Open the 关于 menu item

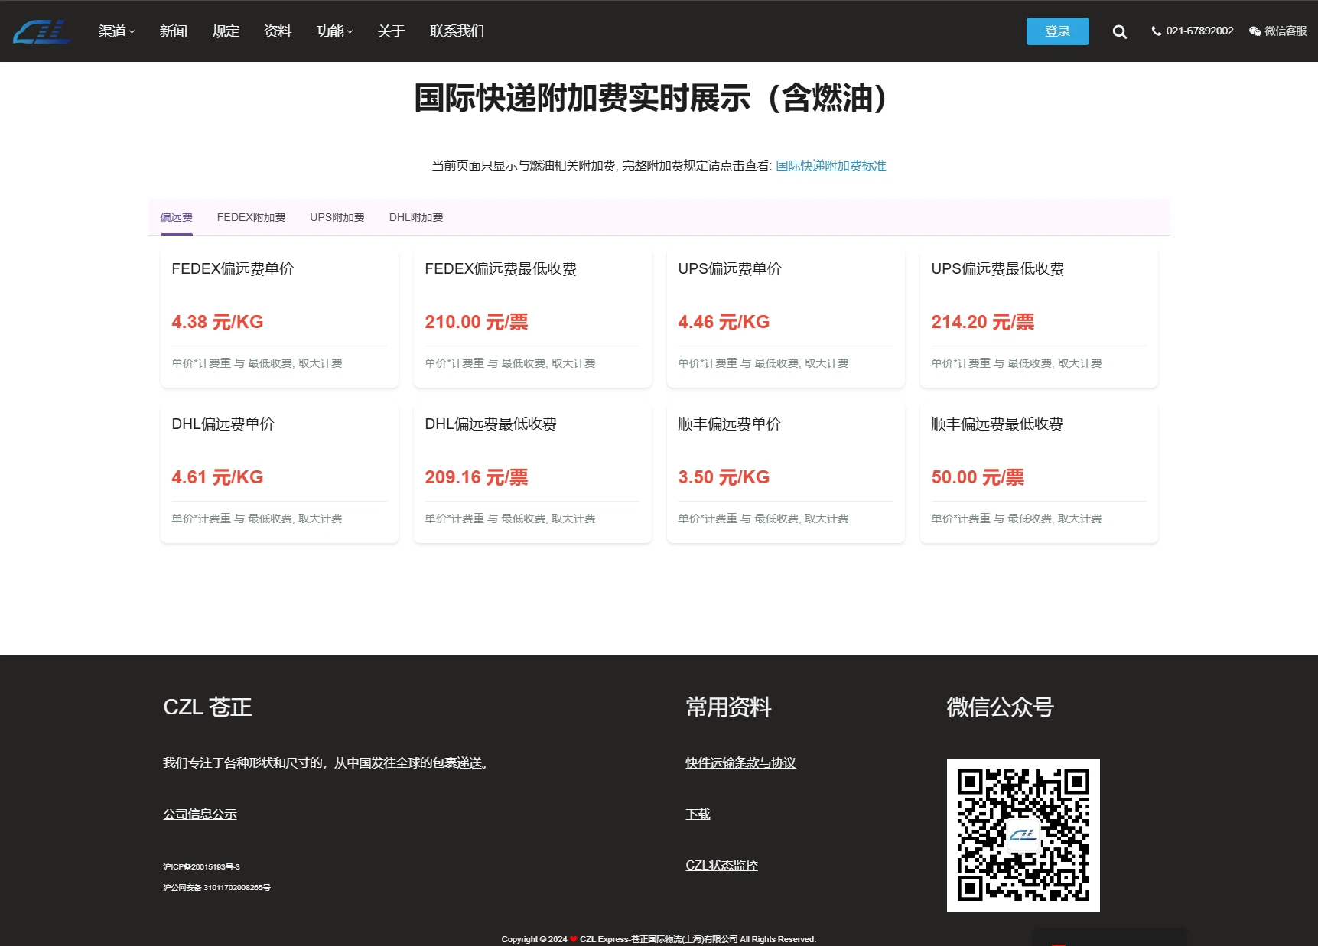point(391,31)
